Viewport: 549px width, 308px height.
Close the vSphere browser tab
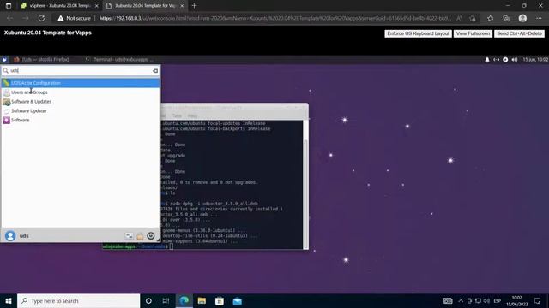(x=97, y=6)
